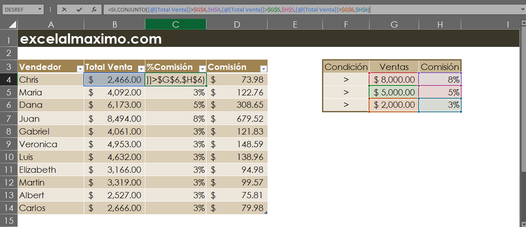Select column H header
This screenshot has width=526, height=227.
coord(440,25)
